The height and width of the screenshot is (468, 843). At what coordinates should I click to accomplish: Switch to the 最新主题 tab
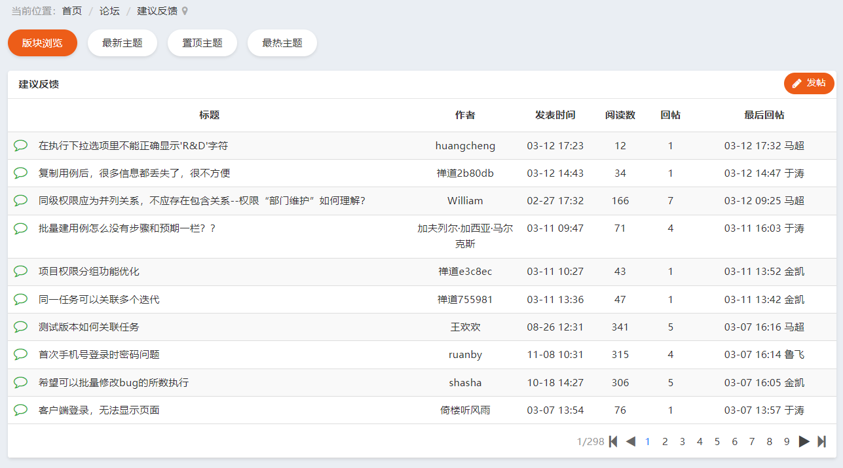pyautogui.click(x=122, y=43)
